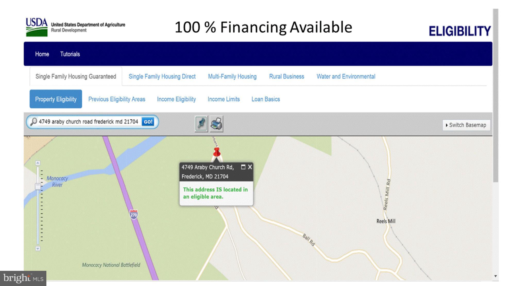Click the GO! search button
The image size is (509, 286).
coord(148,122)
